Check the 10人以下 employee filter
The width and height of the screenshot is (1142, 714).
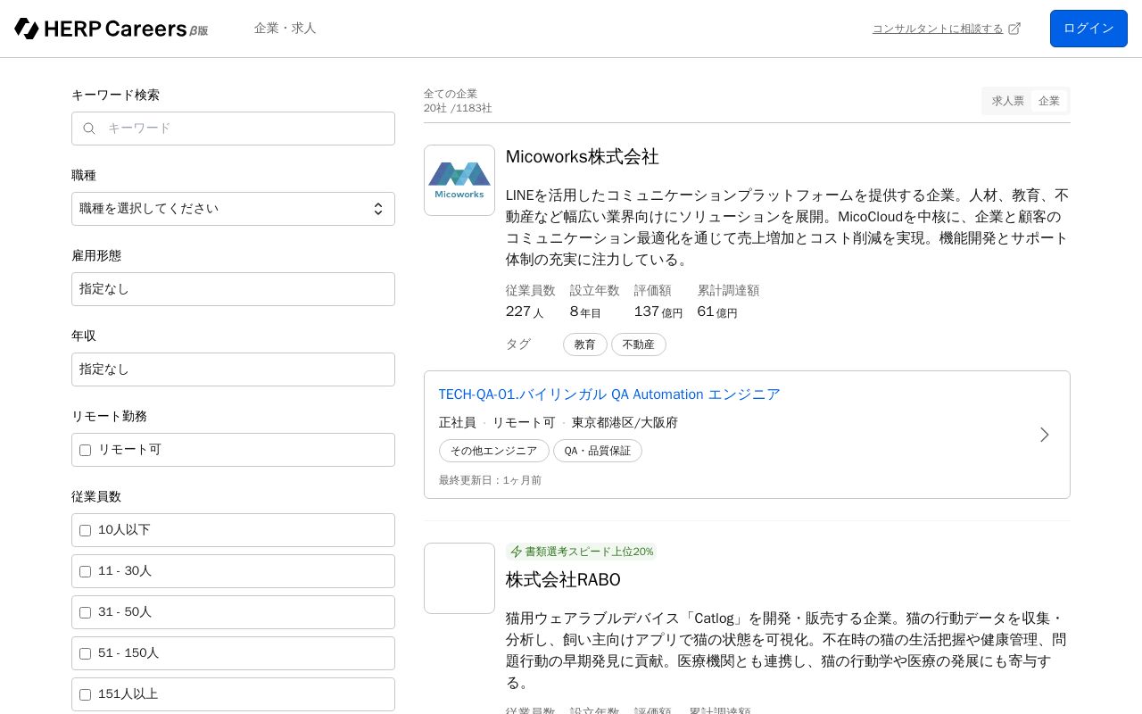pyautogui.click(x=86, y=530)
